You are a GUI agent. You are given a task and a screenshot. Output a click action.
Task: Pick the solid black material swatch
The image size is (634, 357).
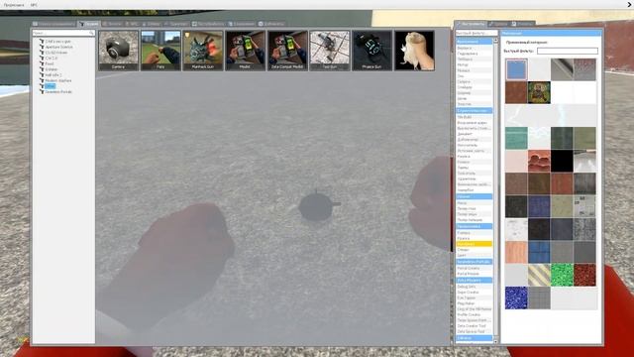(562, 161)
